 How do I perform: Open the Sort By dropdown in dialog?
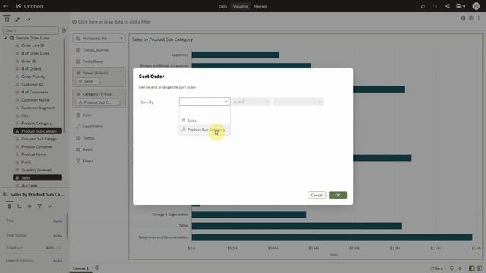click(x=204, y=102)
